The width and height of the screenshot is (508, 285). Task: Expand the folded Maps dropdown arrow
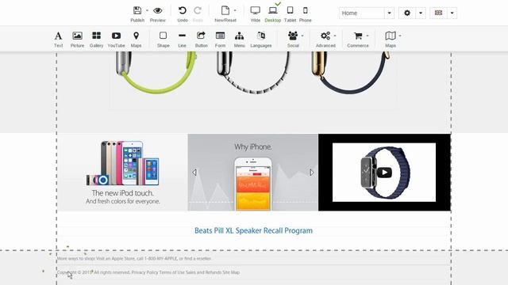tap(400, 36)
